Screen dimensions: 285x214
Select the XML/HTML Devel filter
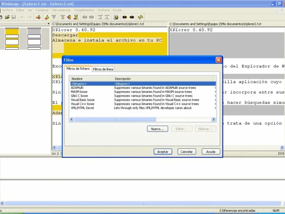pos(143,108)
